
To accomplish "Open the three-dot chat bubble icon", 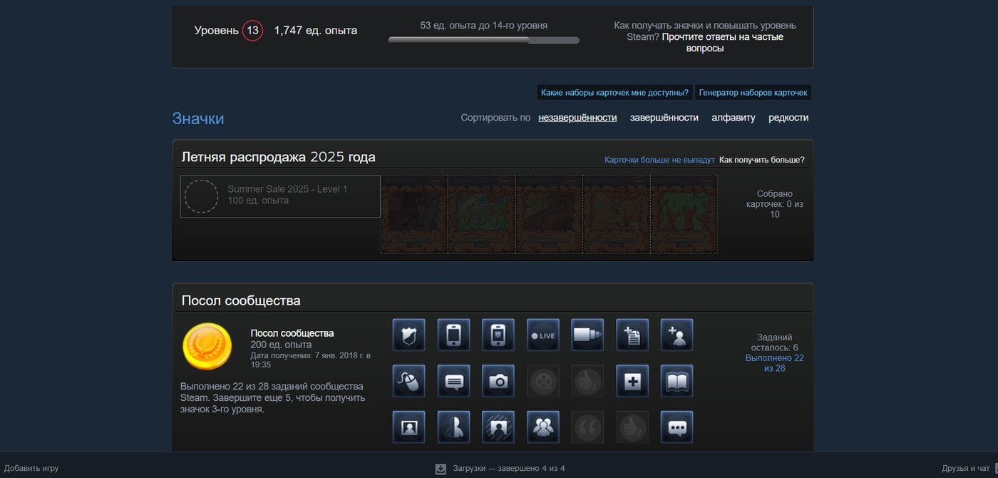I will pos(677,427).
